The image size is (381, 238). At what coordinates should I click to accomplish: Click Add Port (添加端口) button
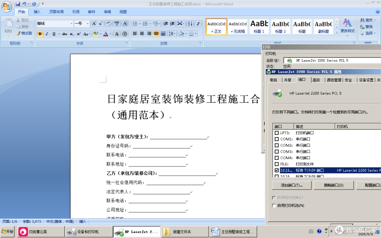[292, 185]
